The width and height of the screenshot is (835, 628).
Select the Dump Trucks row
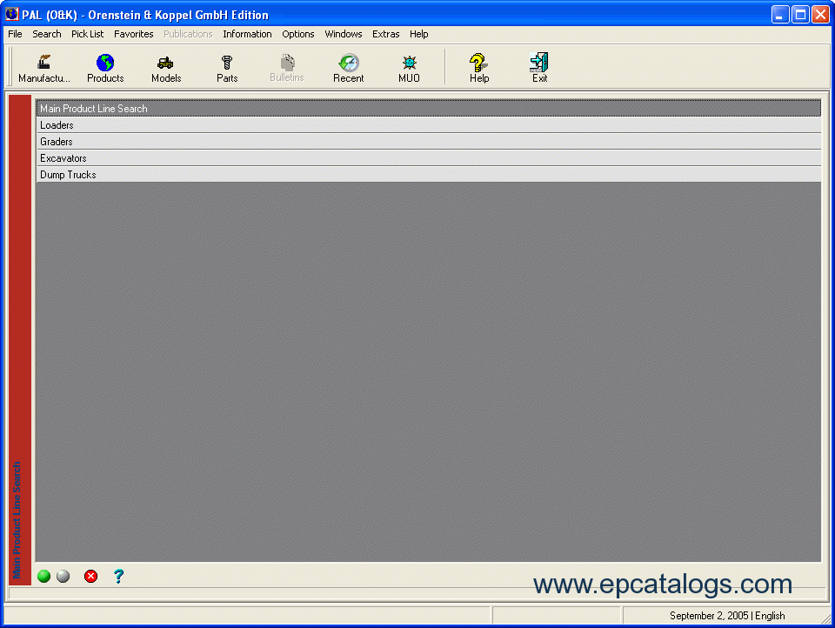coord(429,175)
